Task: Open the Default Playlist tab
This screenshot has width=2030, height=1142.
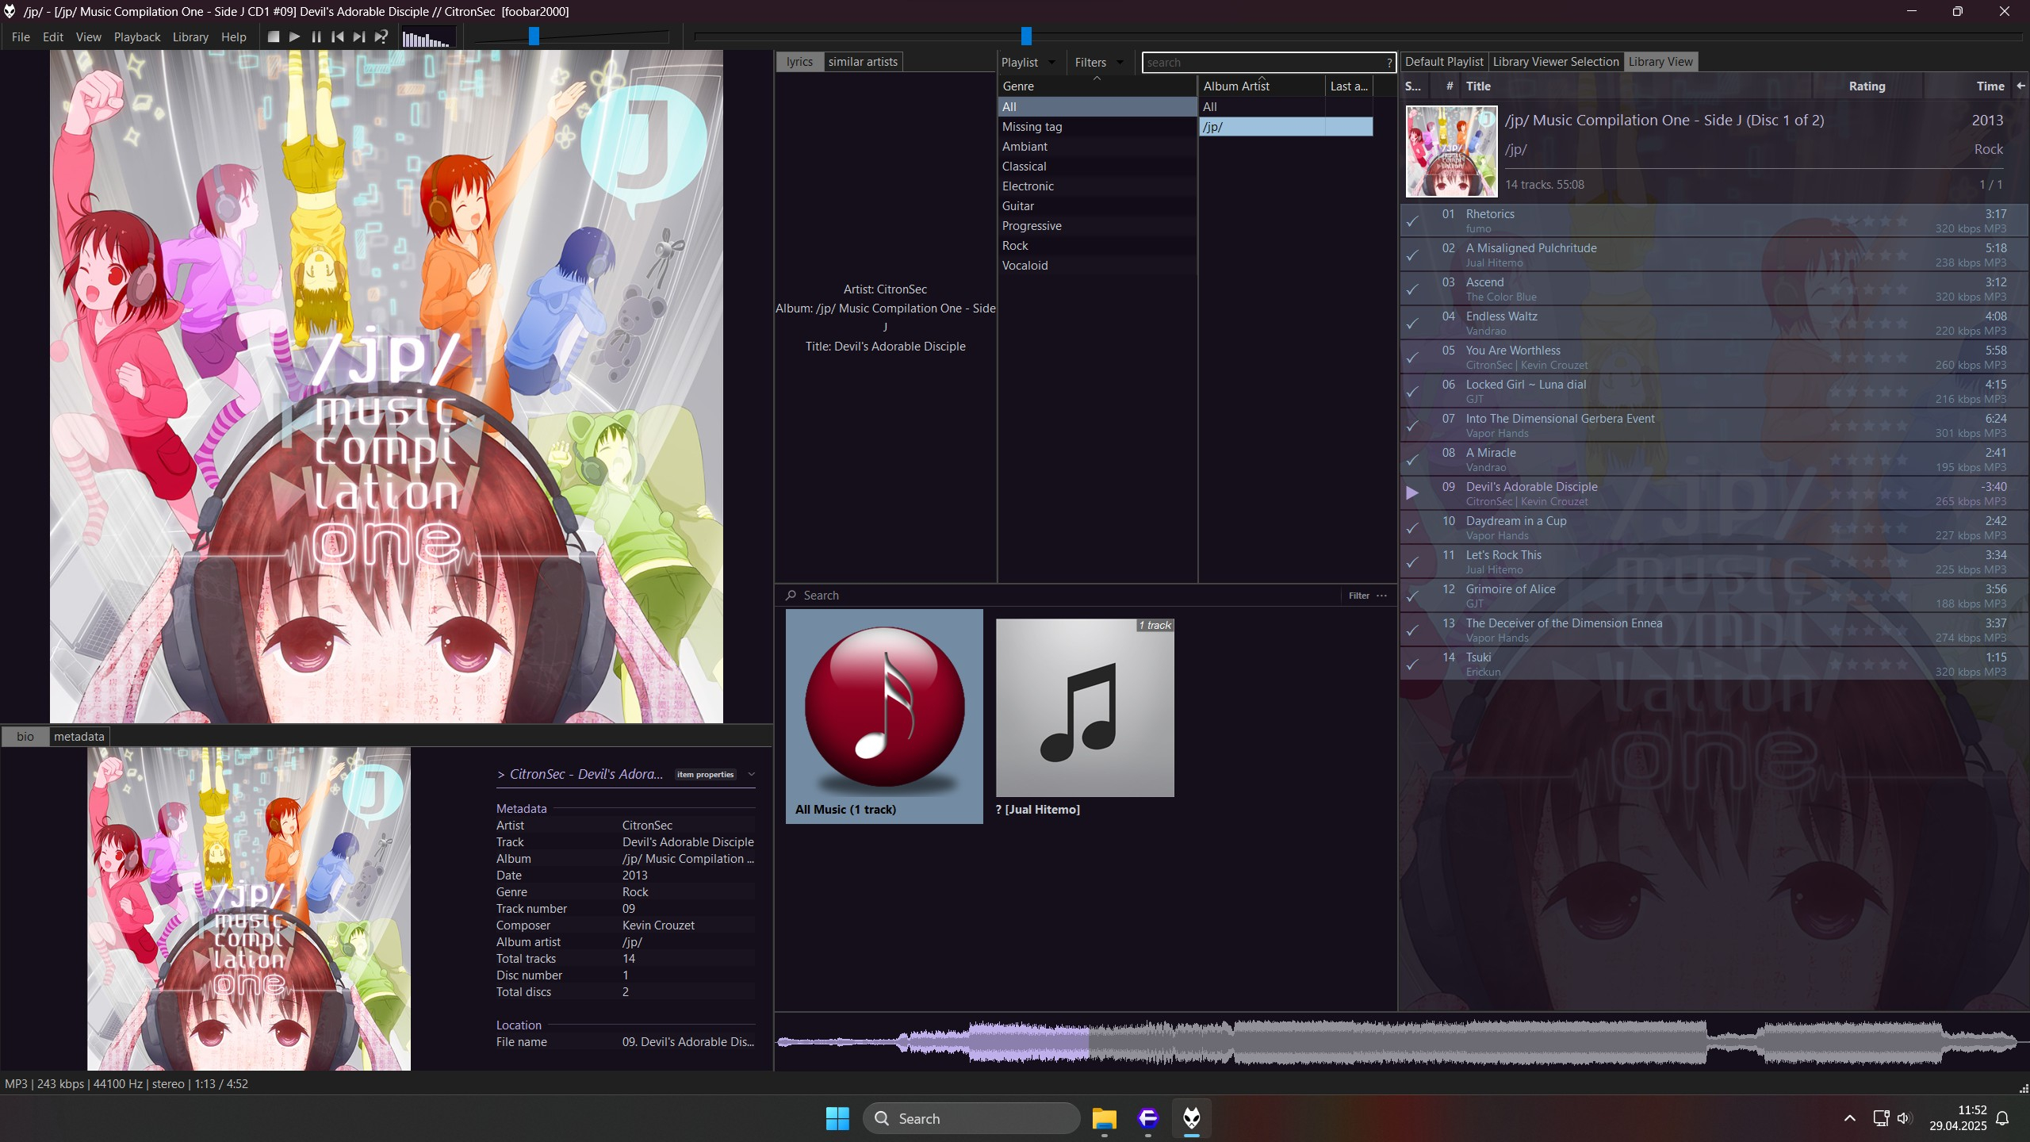Action: click(x=1444, y=61)
